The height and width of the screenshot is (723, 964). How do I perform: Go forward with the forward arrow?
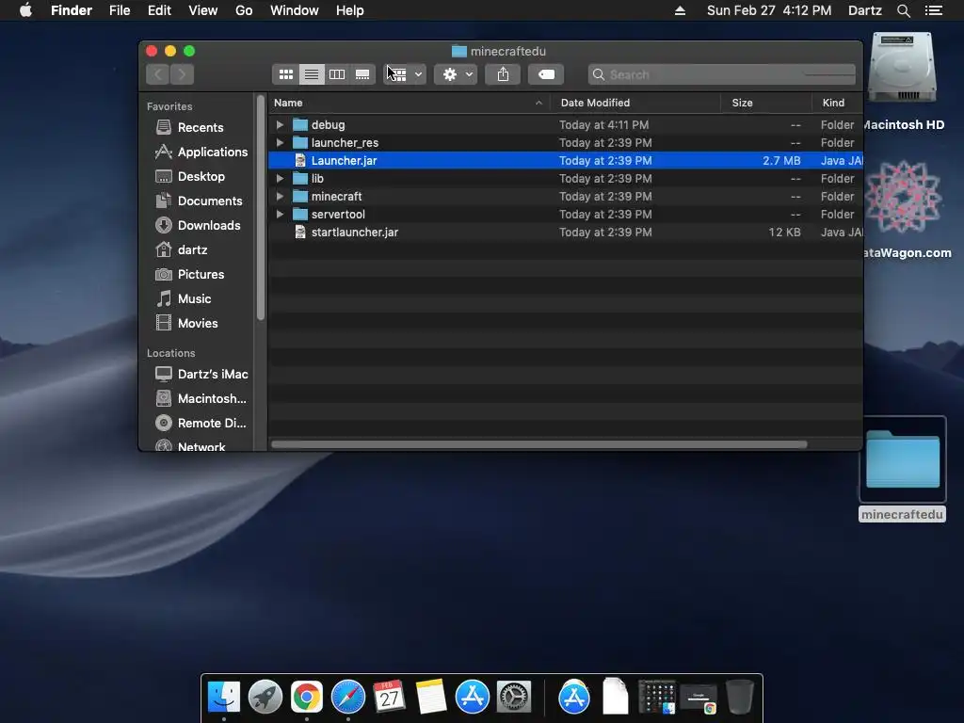[182, 74]
